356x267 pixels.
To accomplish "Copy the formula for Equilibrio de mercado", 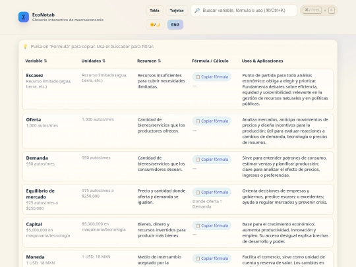I will [212, 193].
